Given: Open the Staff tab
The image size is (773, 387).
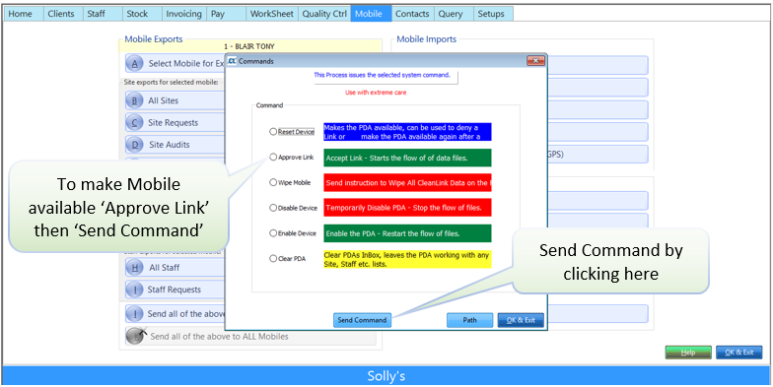Looking at the screenshot, I should pos(103,14).
